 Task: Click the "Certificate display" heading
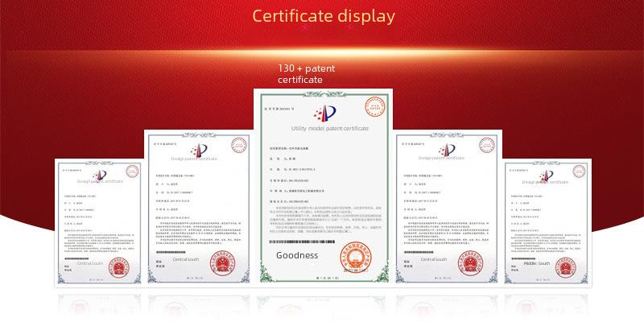pos(324,16)
